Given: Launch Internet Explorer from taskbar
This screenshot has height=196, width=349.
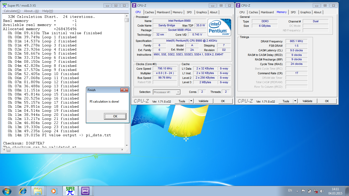Looking at the screenshot, I should [x=23, y=191].
